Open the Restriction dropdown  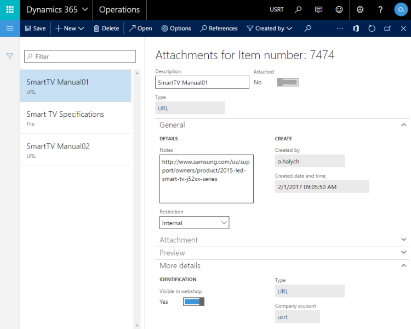[194, 223]
